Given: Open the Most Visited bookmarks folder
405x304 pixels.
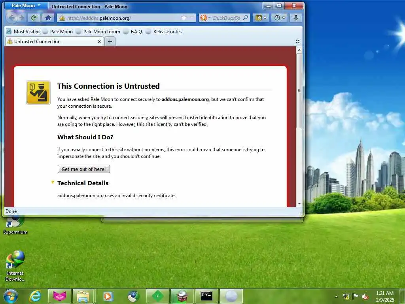Looking at the screenshot, I should pos(23,32).
